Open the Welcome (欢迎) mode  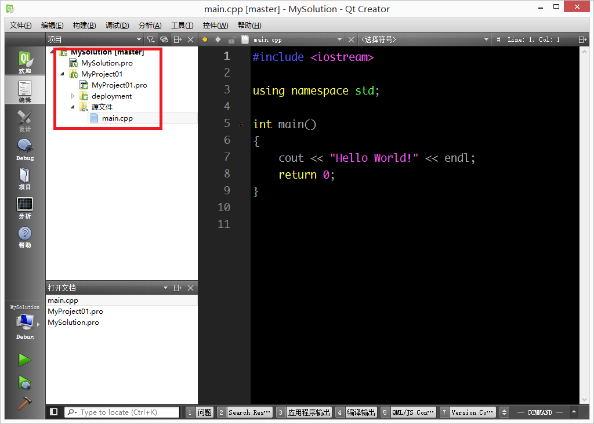coord(25,61)
